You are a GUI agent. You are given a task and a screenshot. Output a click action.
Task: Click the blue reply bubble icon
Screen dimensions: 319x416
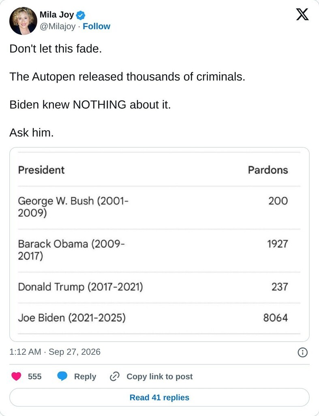click(x=62, y=376)
